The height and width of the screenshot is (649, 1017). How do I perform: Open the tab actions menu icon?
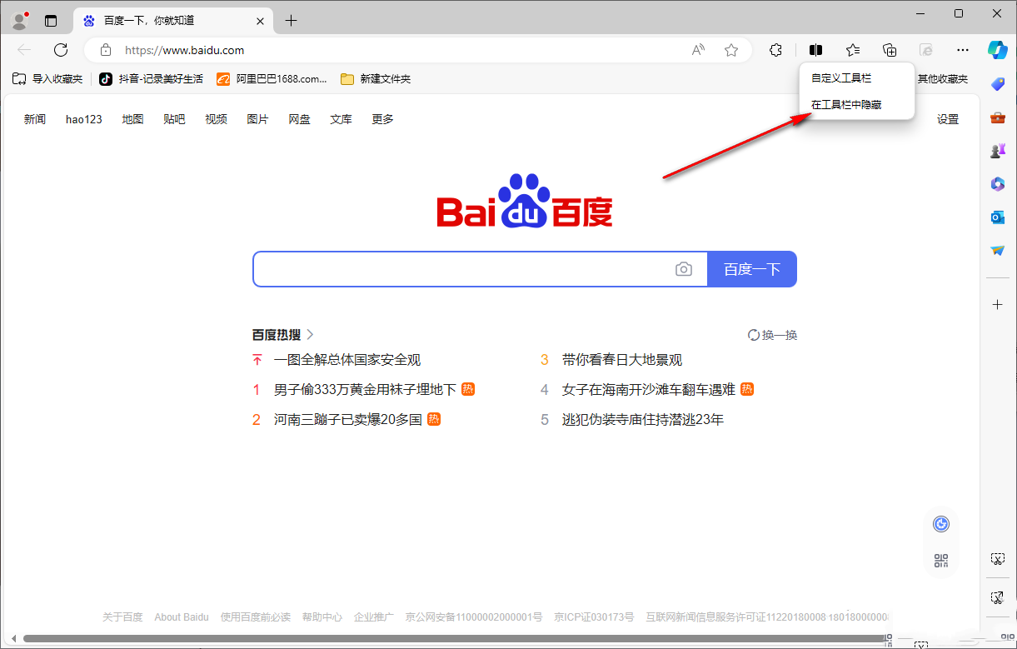(52, 21)
